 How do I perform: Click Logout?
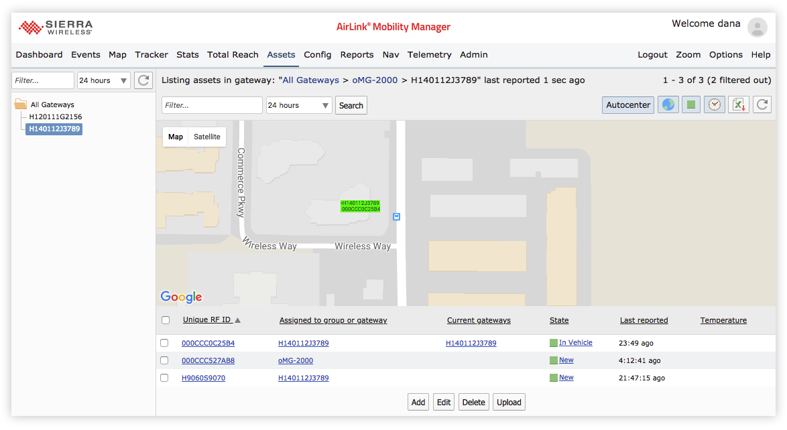652,55
